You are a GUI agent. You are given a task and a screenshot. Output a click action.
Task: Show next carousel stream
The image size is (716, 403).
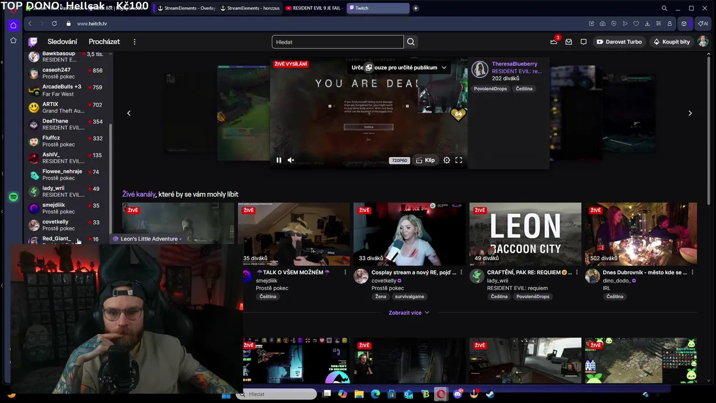[690, 113]
